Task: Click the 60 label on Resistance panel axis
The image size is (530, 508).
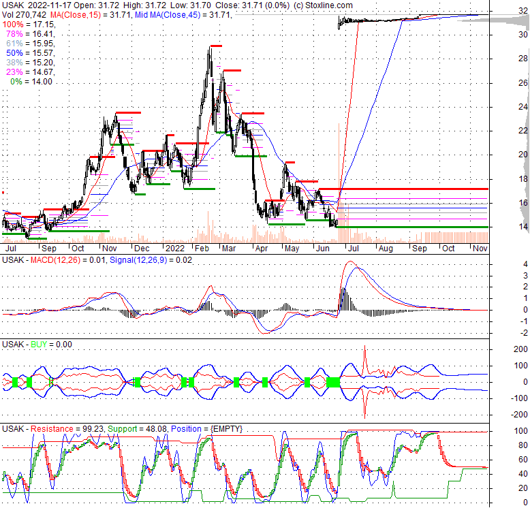Action: point(523,460)
